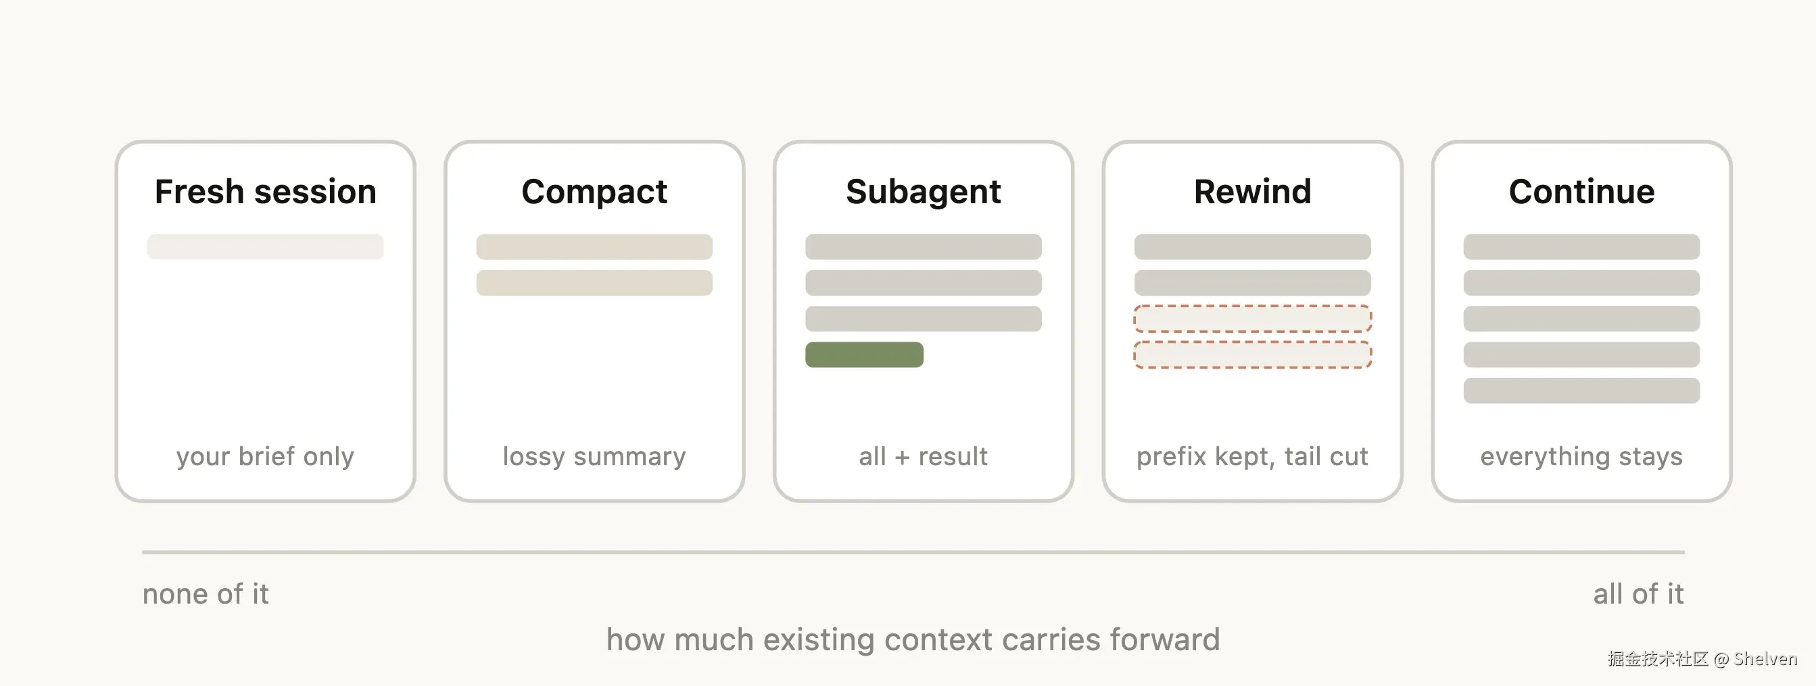Click the "Continue" card title
Viewport: 1816px width, 686px height.
1581,192
